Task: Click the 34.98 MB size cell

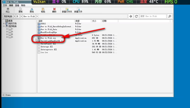Action: coord(96,44)
